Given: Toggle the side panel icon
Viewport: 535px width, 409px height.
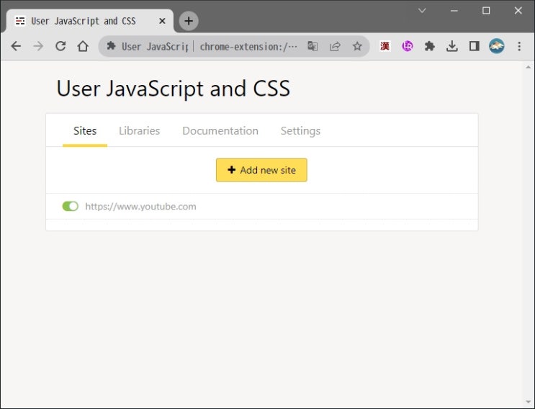Looking at the screenshot, I should coord(474,46).
